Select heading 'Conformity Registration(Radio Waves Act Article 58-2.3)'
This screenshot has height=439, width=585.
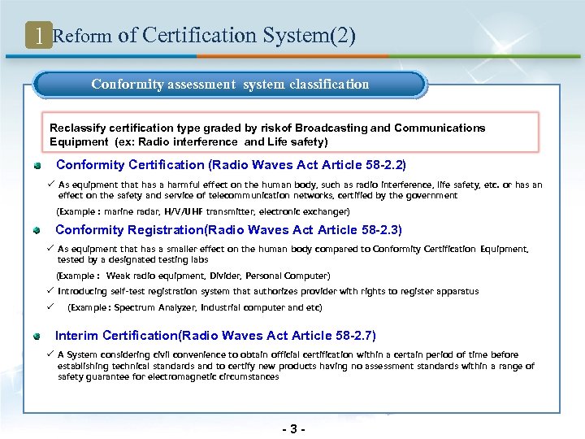click(228, 230)
